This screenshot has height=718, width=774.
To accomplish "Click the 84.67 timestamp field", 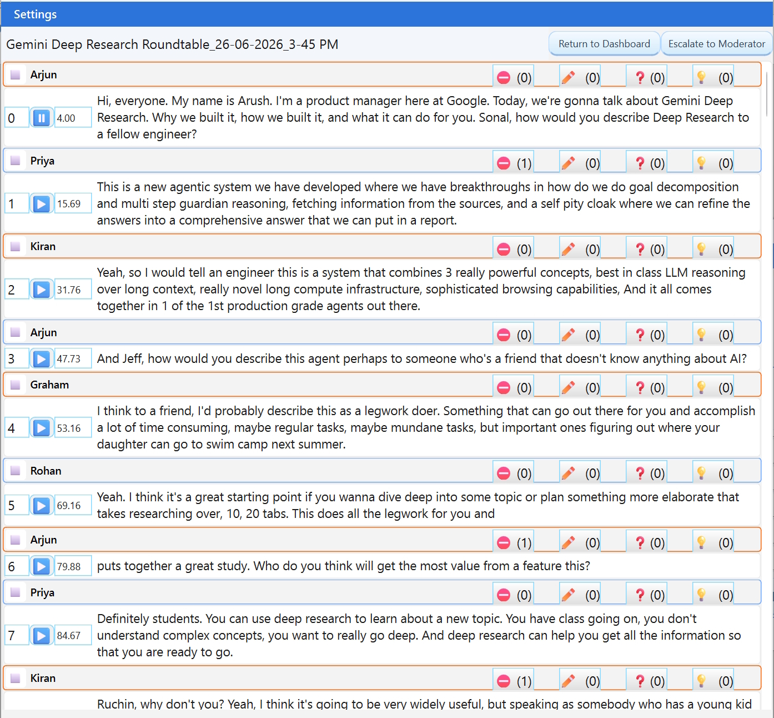I will coord(73,635).
